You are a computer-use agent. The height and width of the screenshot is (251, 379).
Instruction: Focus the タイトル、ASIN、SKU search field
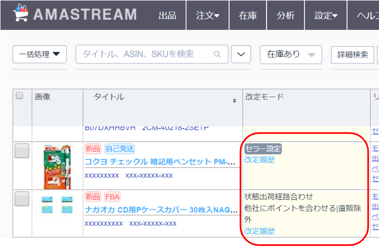(152, 54)
